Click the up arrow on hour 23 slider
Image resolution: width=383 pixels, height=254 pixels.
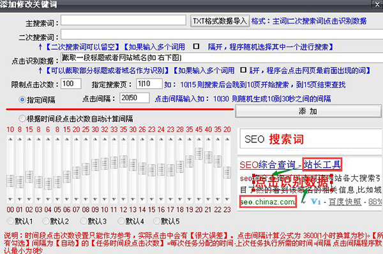227,139
